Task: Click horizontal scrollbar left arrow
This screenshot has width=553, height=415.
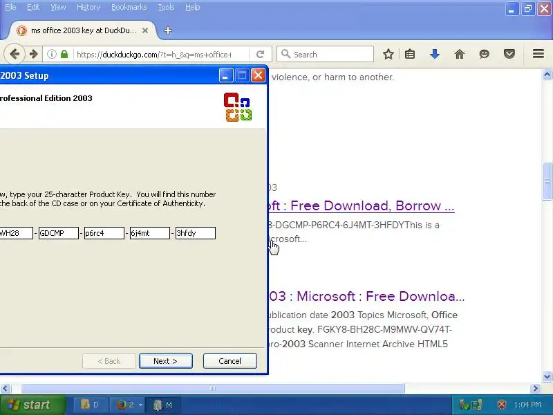Action: (5, 389)
